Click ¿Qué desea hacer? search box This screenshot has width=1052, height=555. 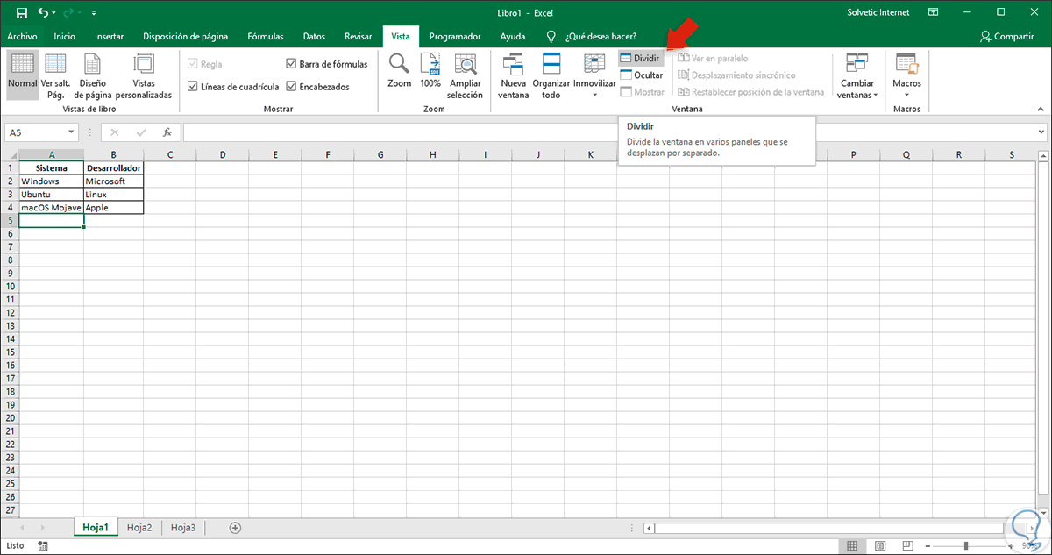[x=601, y=37]
